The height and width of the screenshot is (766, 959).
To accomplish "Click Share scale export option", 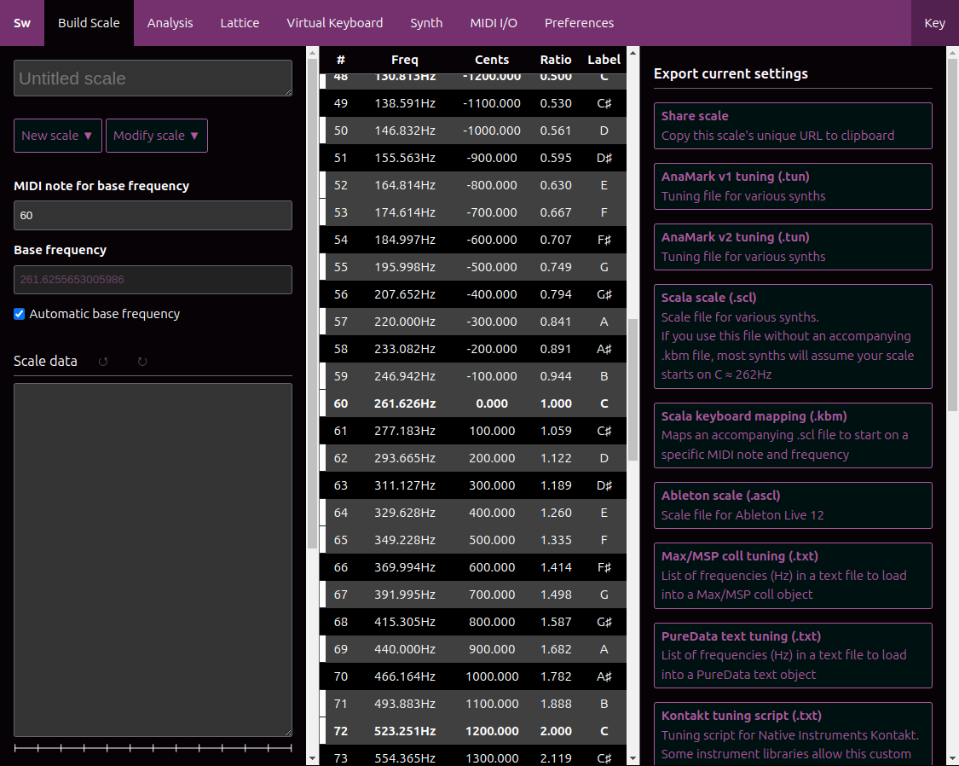I will point(793,125).
